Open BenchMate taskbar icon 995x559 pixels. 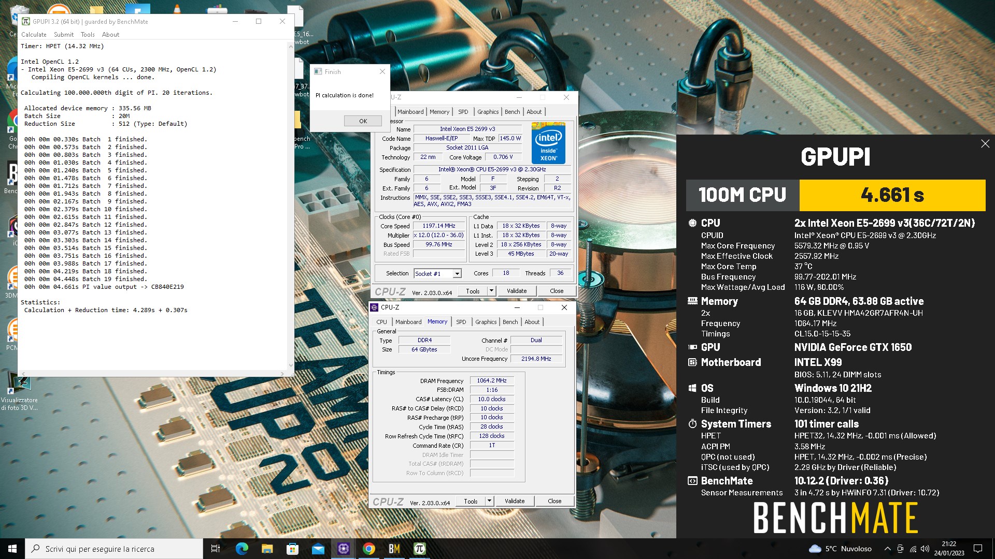tap(394, 549)
